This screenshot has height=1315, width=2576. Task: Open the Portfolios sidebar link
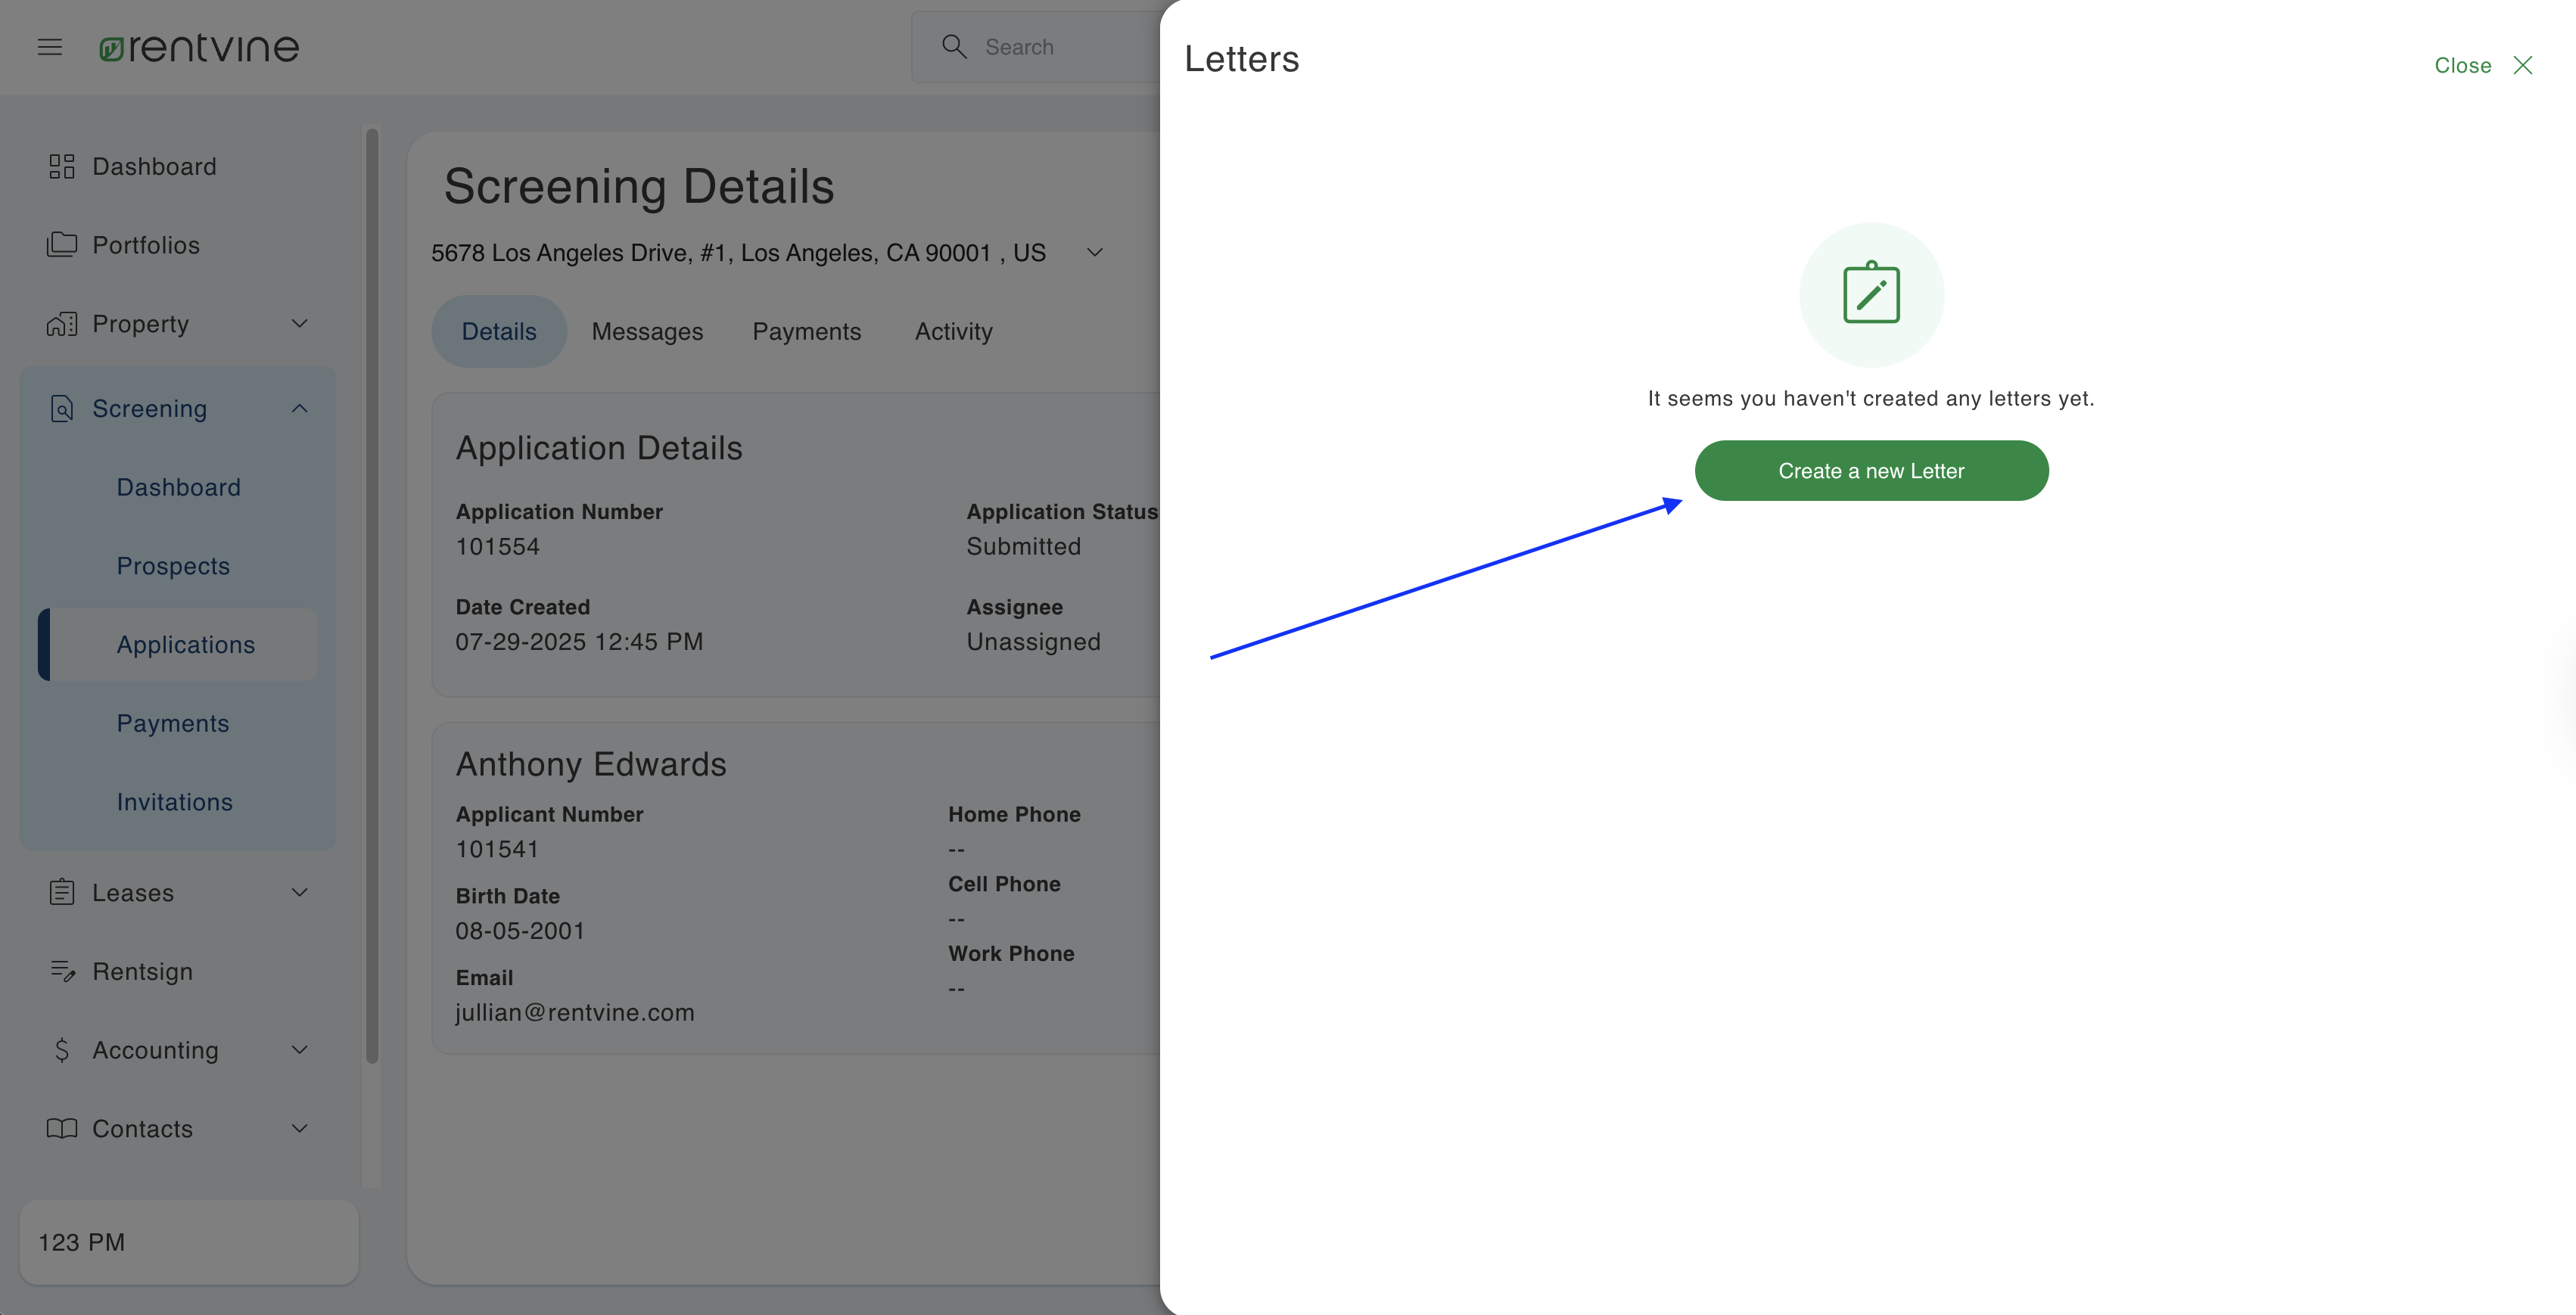coord(146,245)
